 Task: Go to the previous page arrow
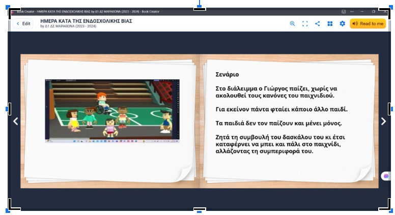[x=15, y=121]
